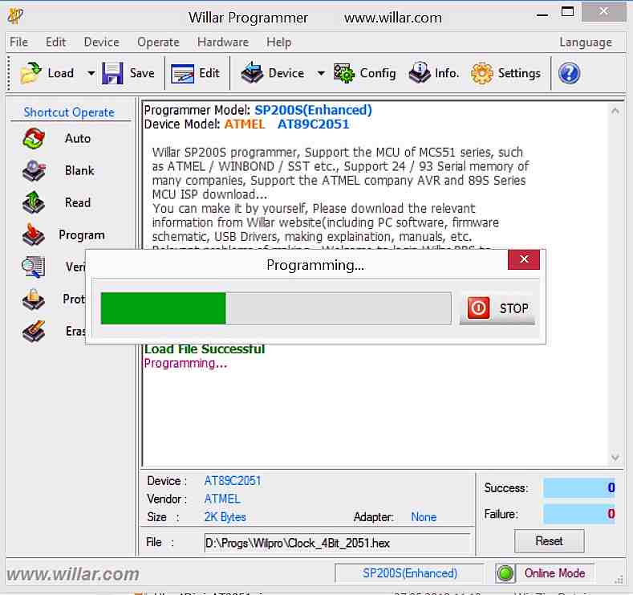
Task: Click the log scroll up arrow
Action: (615, 111)
